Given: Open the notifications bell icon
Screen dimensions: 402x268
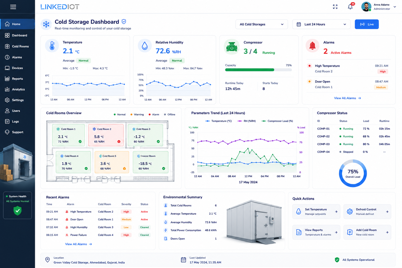Looking at the screenshot, I should pos(350,7).
